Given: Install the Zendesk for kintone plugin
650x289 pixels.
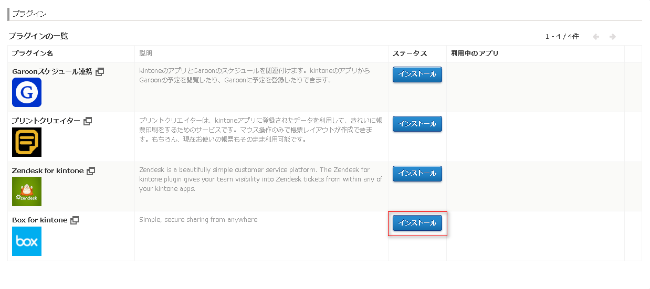Looking at the screenshot, I should point(417,173).
